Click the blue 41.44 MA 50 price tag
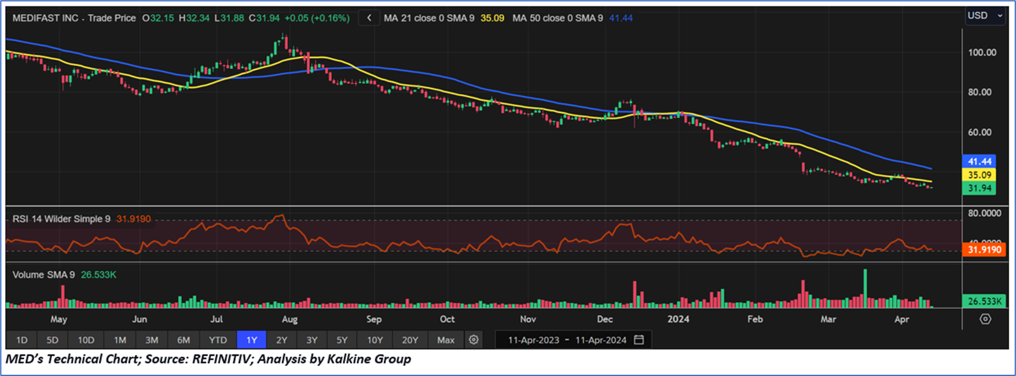 click(979, 162)
